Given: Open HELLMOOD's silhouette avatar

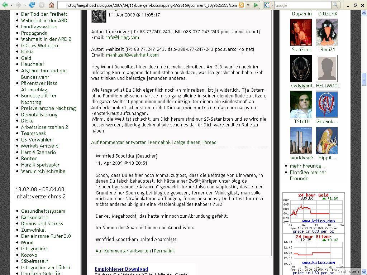Looking at the screenshot, I should click(x=327, y=68).
